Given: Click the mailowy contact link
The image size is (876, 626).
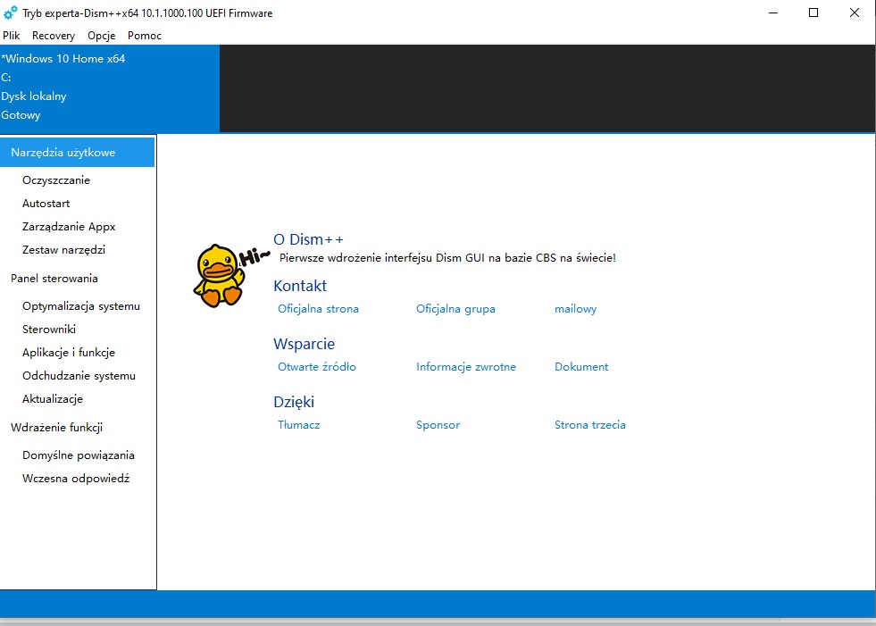Looking at the screenshot, I should pyautogui.click(x=575, y=308).
